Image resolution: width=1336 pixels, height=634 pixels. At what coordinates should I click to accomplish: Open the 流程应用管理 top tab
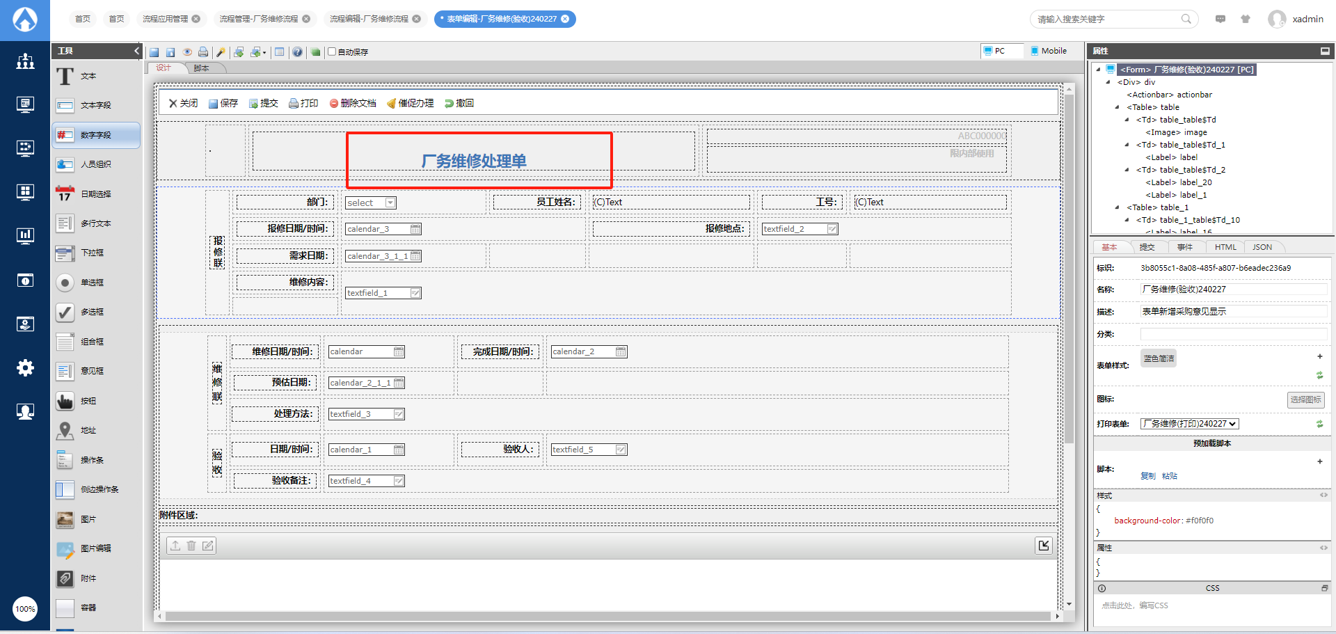point(171,19)
